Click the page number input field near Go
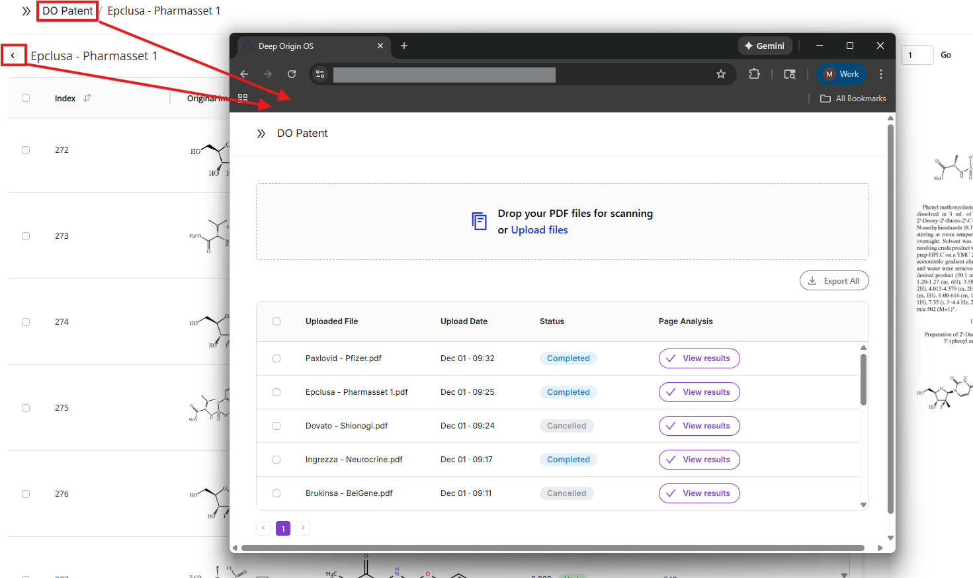 [x=917, y=55]
